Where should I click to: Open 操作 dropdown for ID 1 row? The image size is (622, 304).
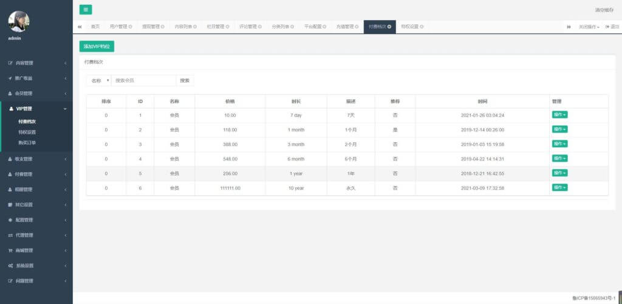pos(559,115)
